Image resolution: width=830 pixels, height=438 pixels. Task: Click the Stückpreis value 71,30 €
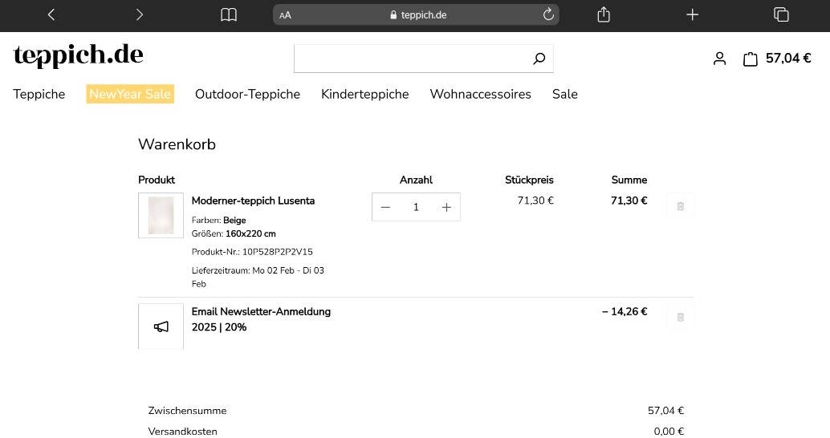pyautogui.click(x=535, y=201)
